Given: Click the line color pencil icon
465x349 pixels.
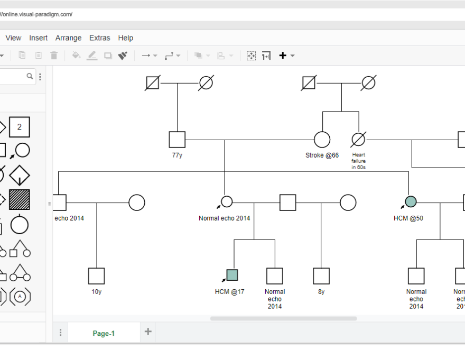Looking at the screenshot, I should (91, 55).
